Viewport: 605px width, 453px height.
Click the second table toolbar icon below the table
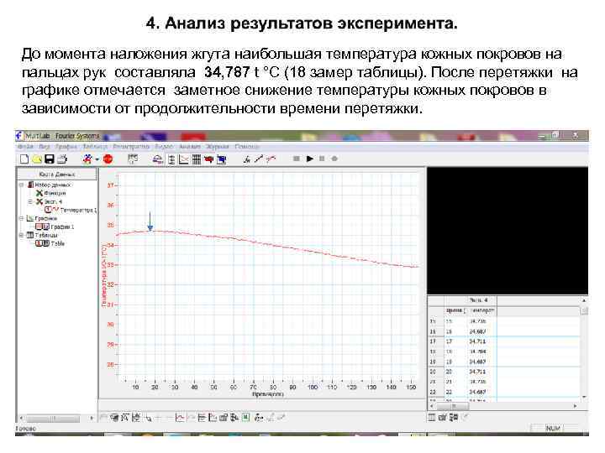click(x=443, y=417)
